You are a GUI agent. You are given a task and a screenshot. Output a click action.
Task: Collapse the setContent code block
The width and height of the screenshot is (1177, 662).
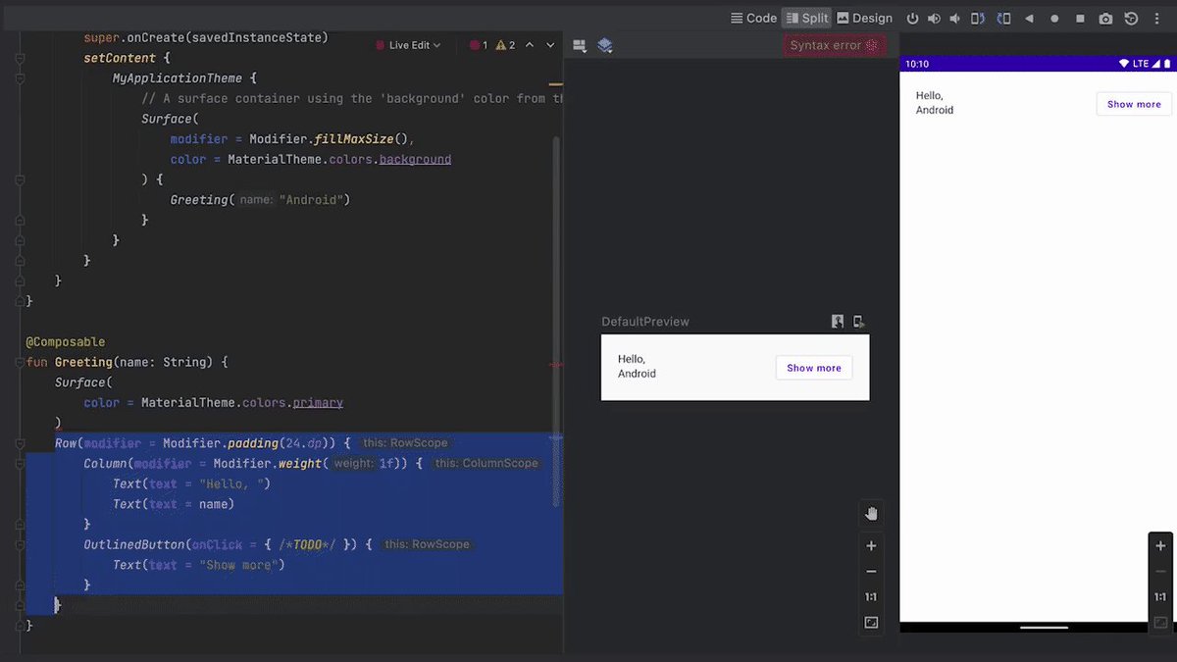coord(20,58)
